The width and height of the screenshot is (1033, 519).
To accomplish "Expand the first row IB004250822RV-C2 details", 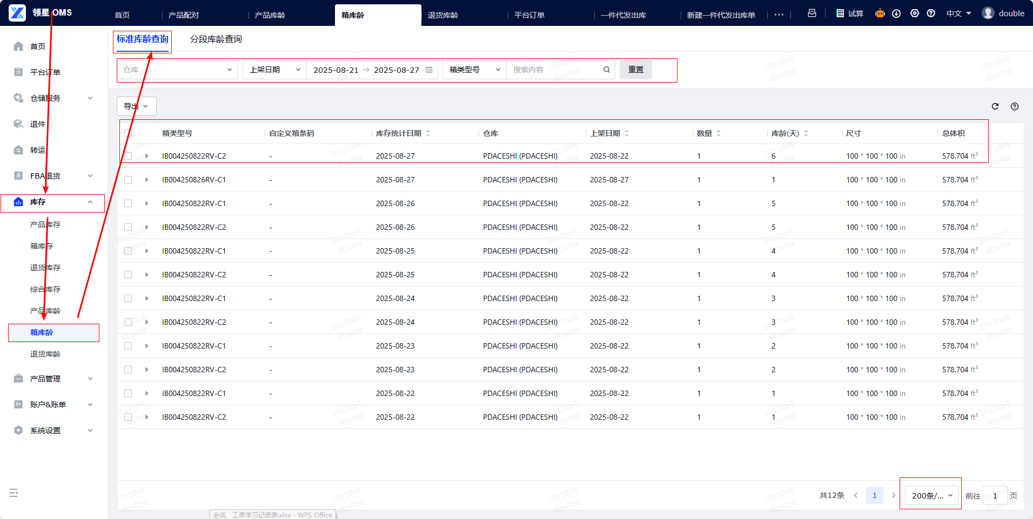I will [147, 156].
